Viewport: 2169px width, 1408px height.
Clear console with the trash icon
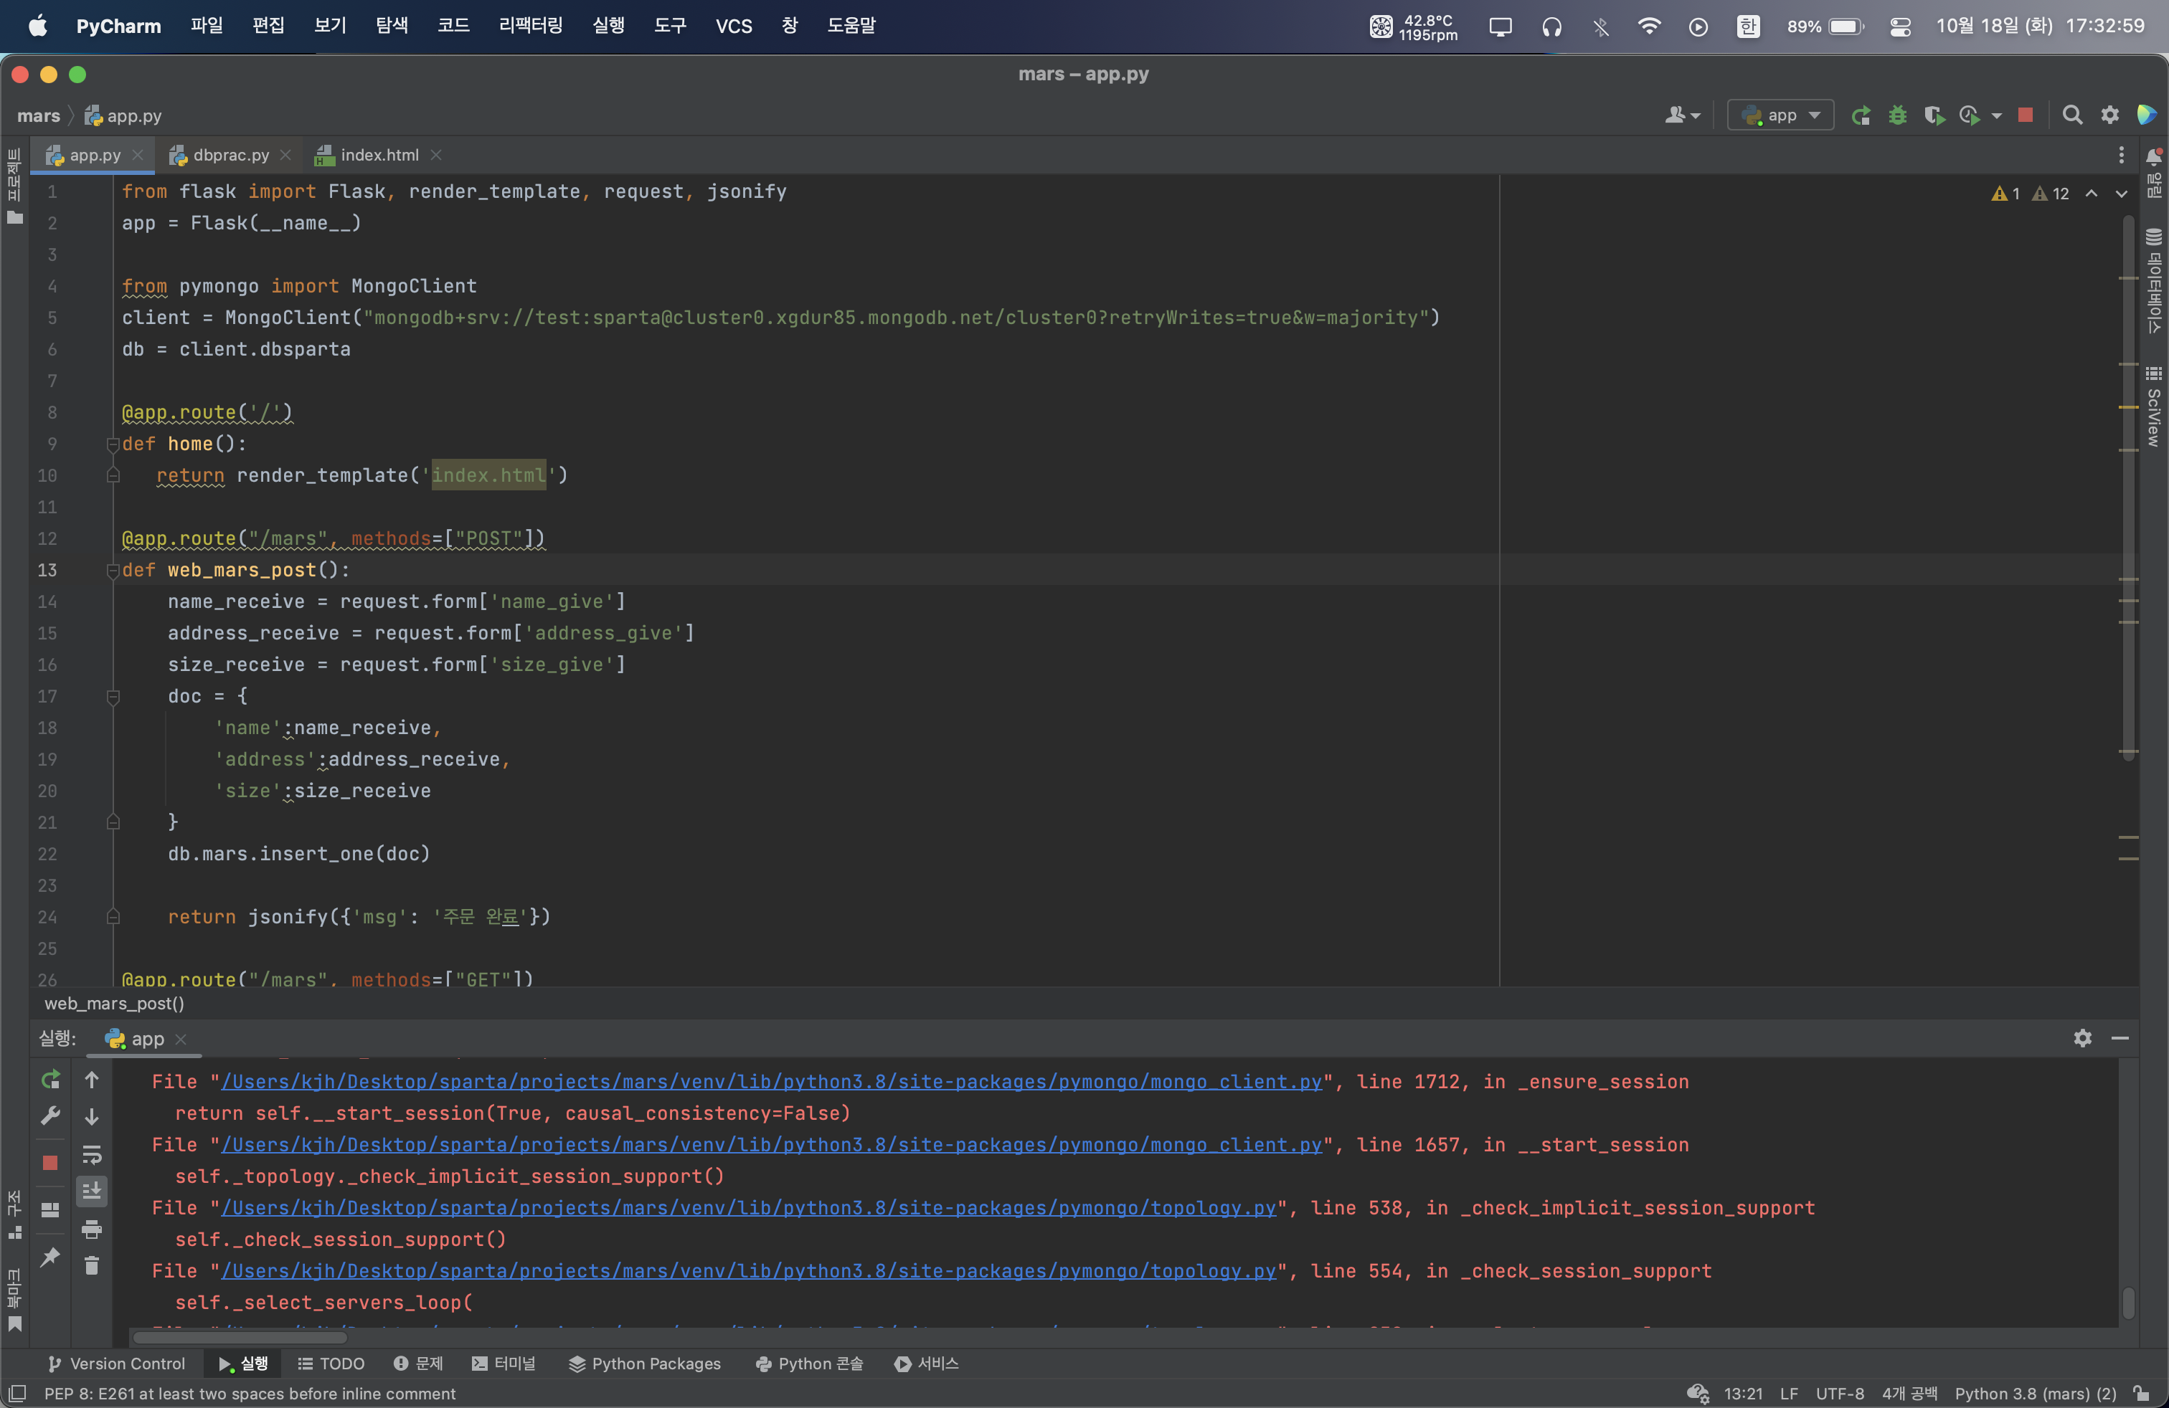point(92,1266)
